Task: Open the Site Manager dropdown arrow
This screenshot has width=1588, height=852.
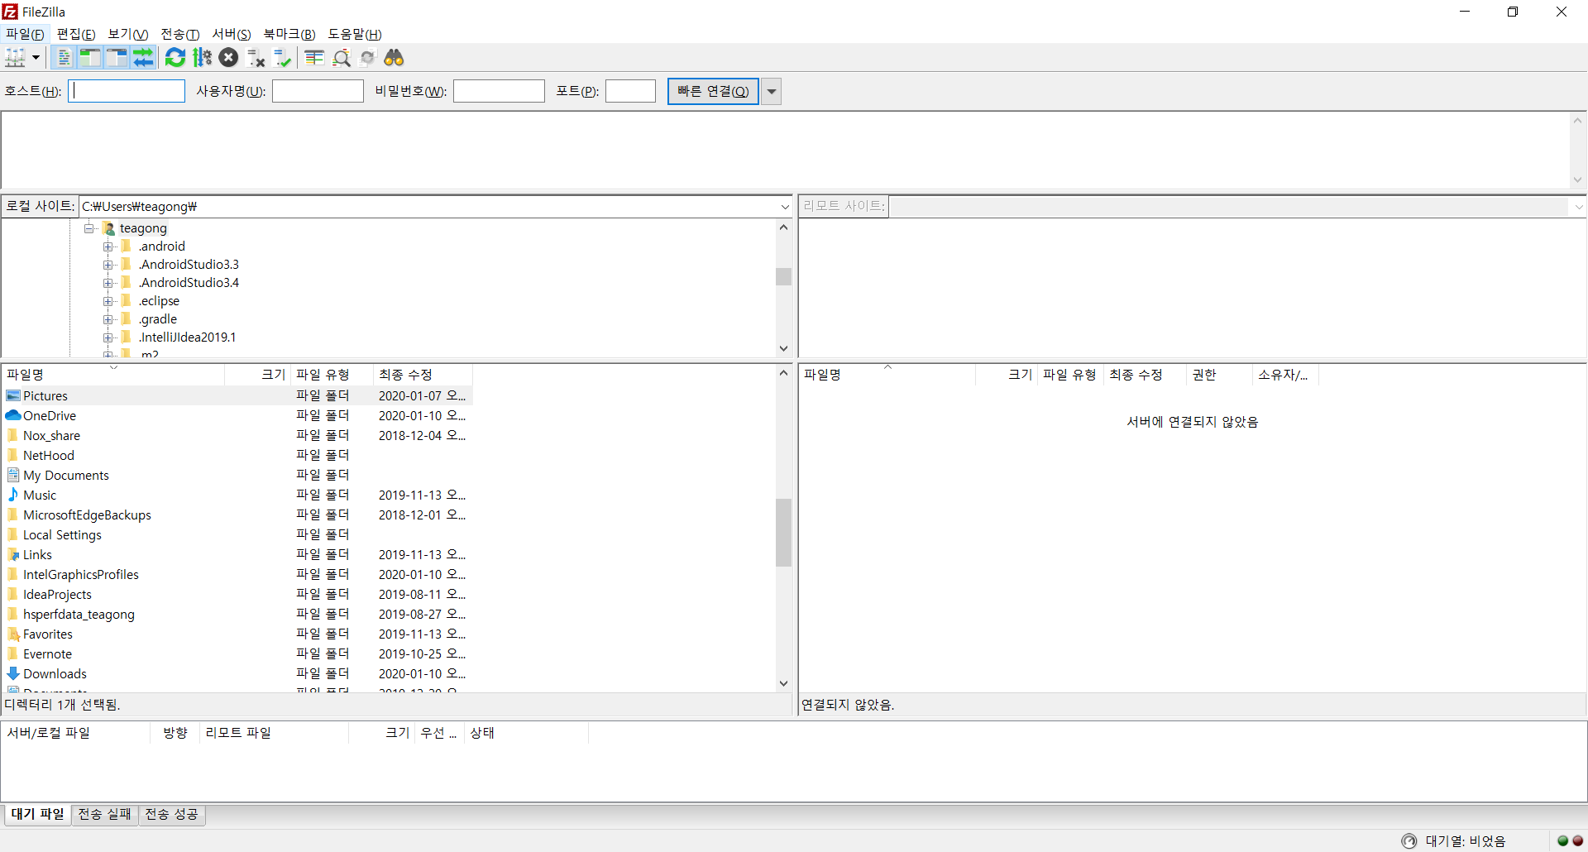Action: coord(36,58)
